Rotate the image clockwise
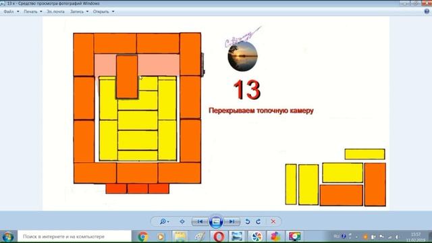432x243 pixels. (x=258, y=221)
